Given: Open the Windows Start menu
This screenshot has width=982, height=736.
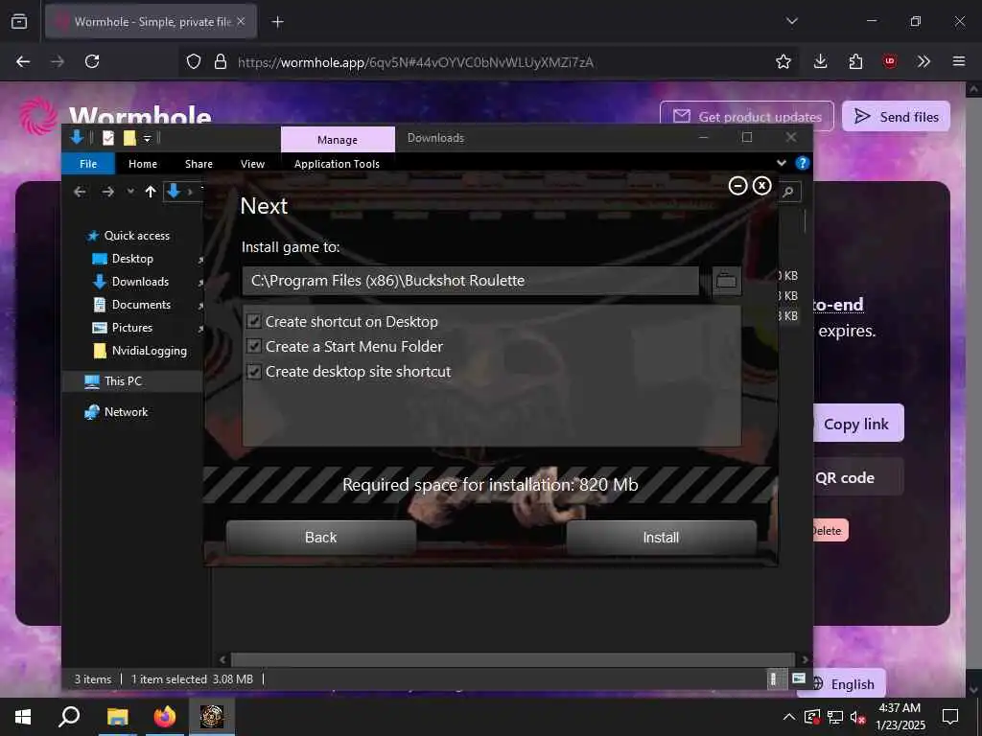Looking at the screenshot, I should pos(23,717).
